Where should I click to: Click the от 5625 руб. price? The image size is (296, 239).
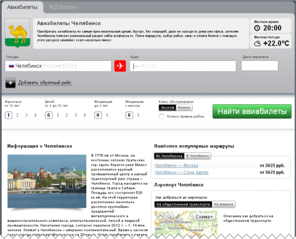[x=272, y=173]
